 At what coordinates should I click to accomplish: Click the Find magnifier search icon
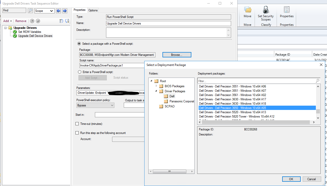pyautogui.click(x=30, y=11)
